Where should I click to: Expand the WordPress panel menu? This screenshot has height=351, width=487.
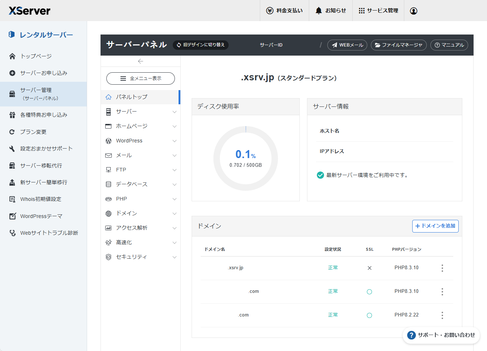[140, 141]
